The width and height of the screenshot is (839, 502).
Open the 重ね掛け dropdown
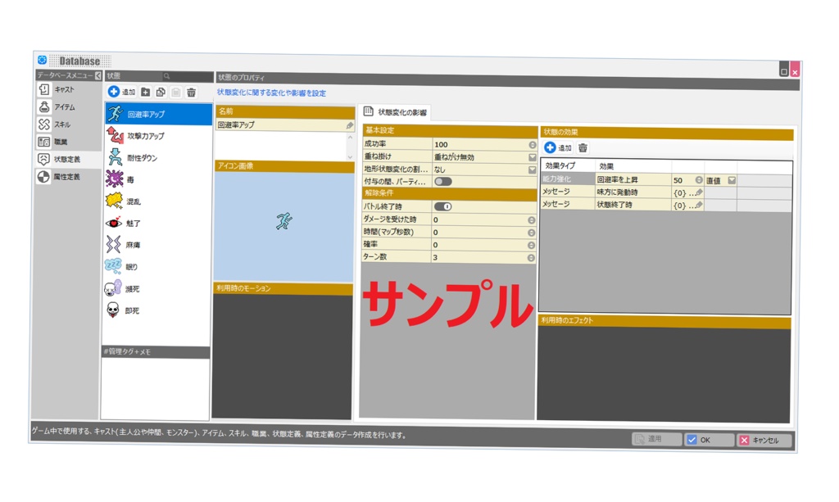point(533,157)
